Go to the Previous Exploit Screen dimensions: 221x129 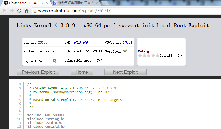pos(38,72)
